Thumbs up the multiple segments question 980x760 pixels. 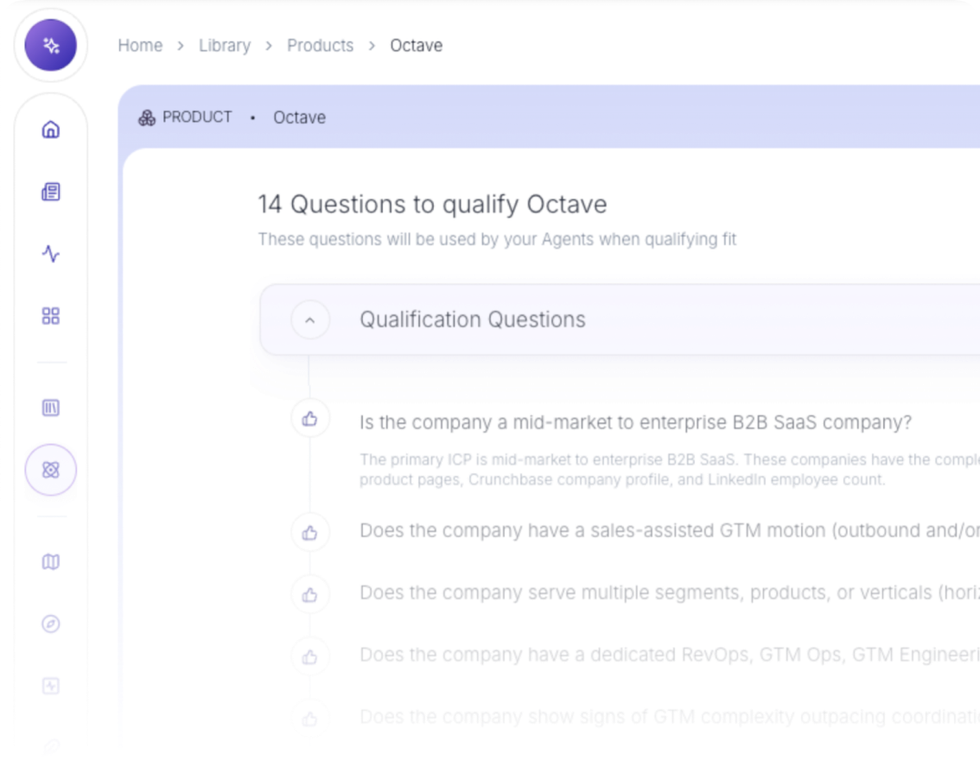click(310, 595)
